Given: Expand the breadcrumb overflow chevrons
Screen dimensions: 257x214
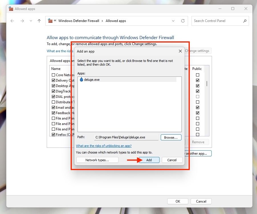Looking at the screenshot, I should pos(55,21).
